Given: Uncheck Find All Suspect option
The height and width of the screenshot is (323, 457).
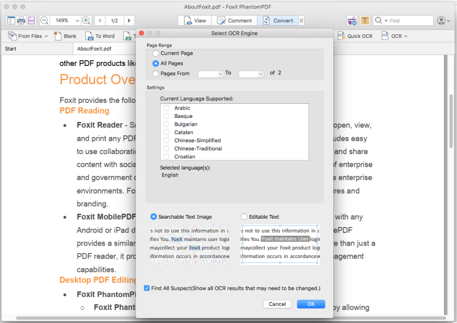Looking at the screenshot, I should click(x=147, y=288).
